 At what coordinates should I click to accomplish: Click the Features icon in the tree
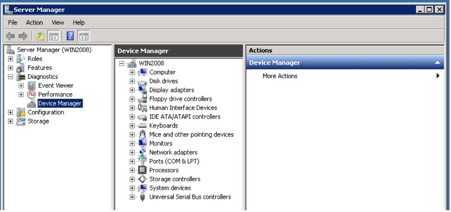tap(21, 68)
